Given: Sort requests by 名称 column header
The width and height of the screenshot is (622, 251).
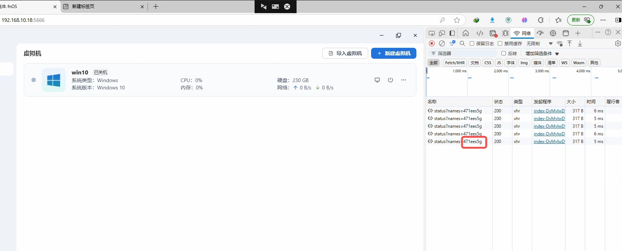Looking at the screenshot, I should (x=459, y=101).
